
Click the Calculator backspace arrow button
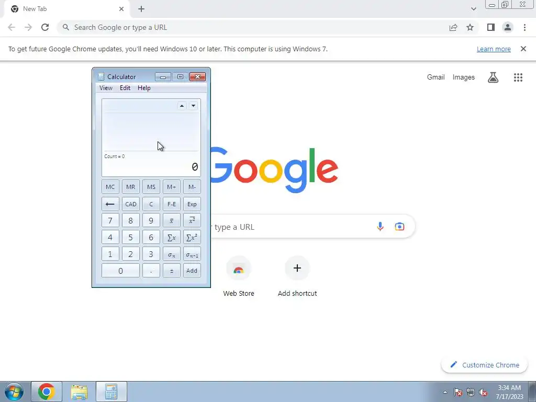(110, 204)
